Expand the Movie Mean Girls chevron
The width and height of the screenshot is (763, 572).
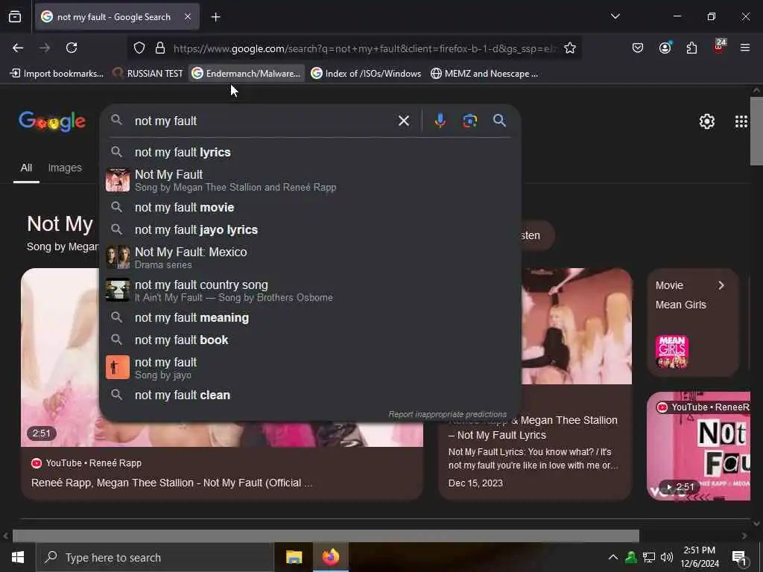[721, 285]
